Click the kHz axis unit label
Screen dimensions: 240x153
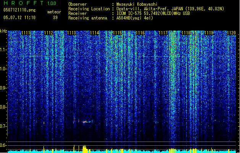[x=3, y=31]
